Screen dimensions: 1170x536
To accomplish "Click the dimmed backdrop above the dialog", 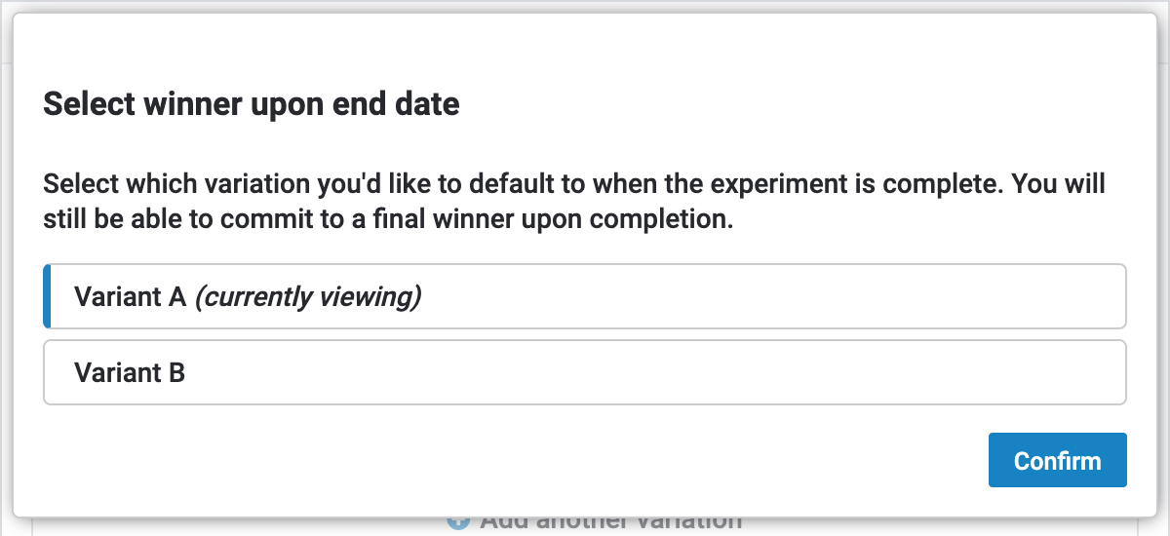I will [x=585, y=6].
